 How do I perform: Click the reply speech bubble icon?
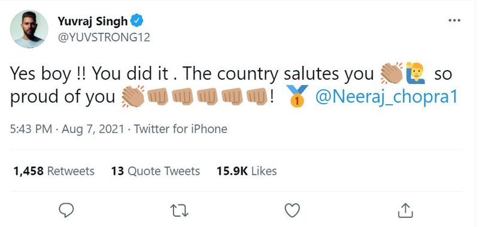click(66, 210)
